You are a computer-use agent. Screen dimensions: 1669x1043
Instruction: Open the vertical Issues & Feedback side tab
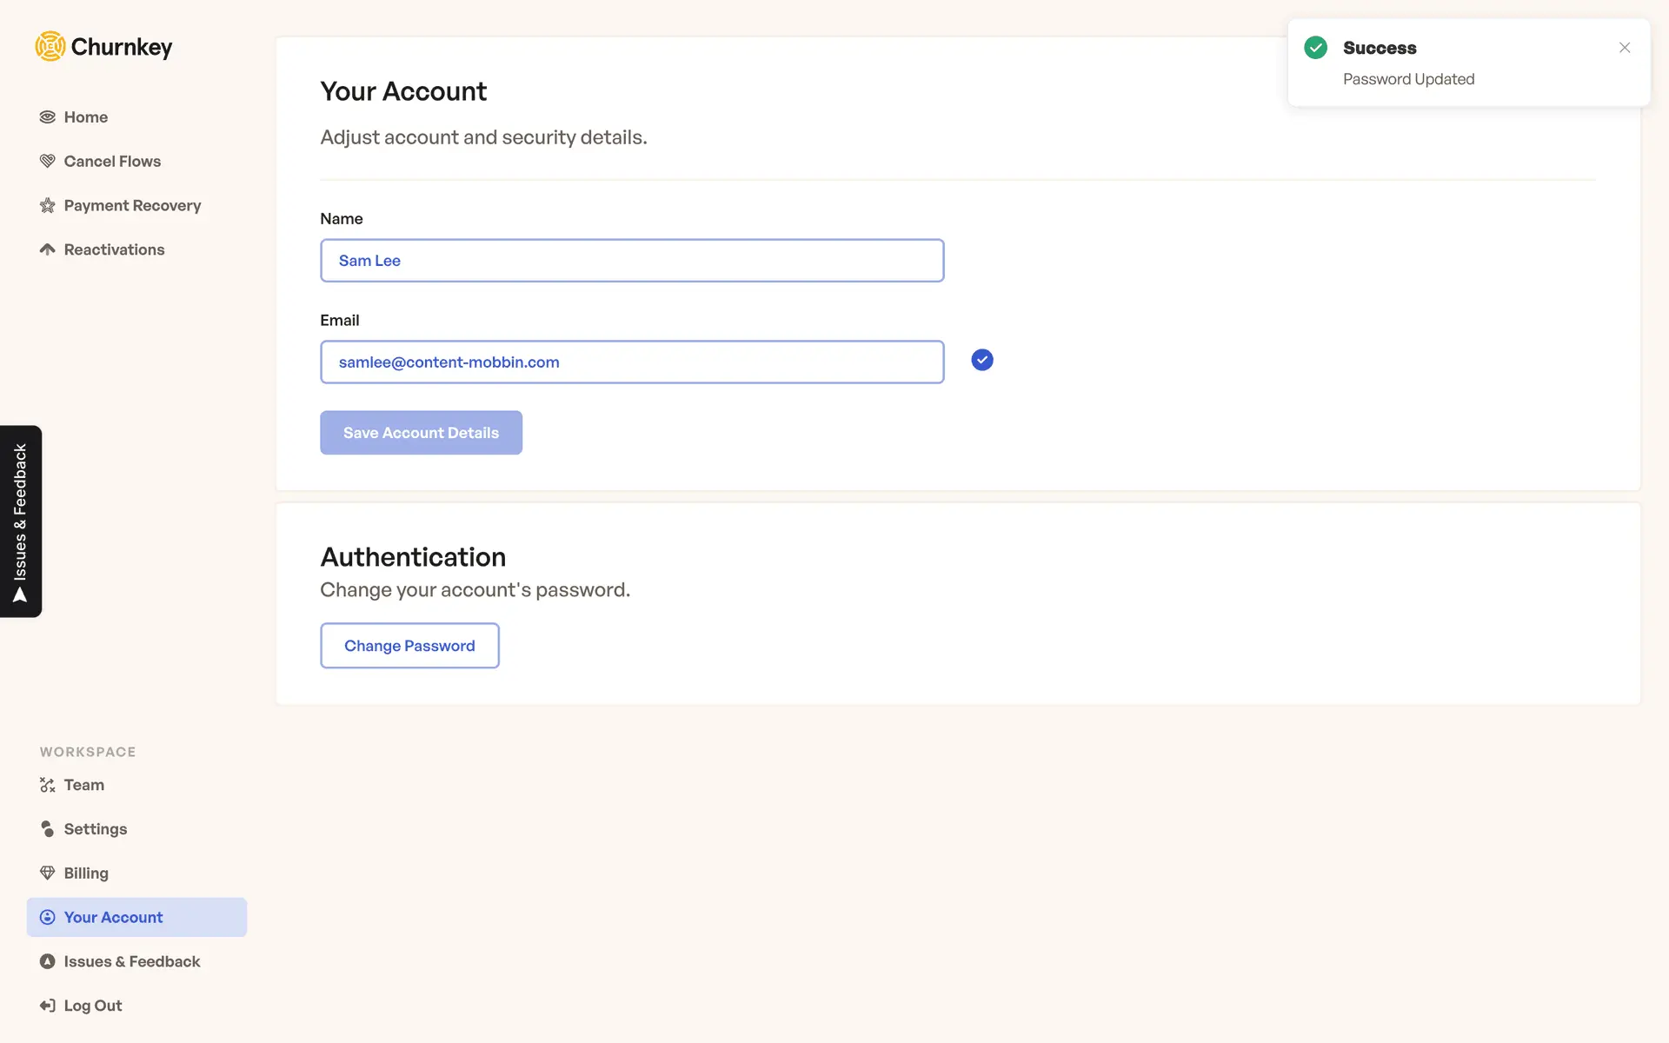tap(21, 521)
